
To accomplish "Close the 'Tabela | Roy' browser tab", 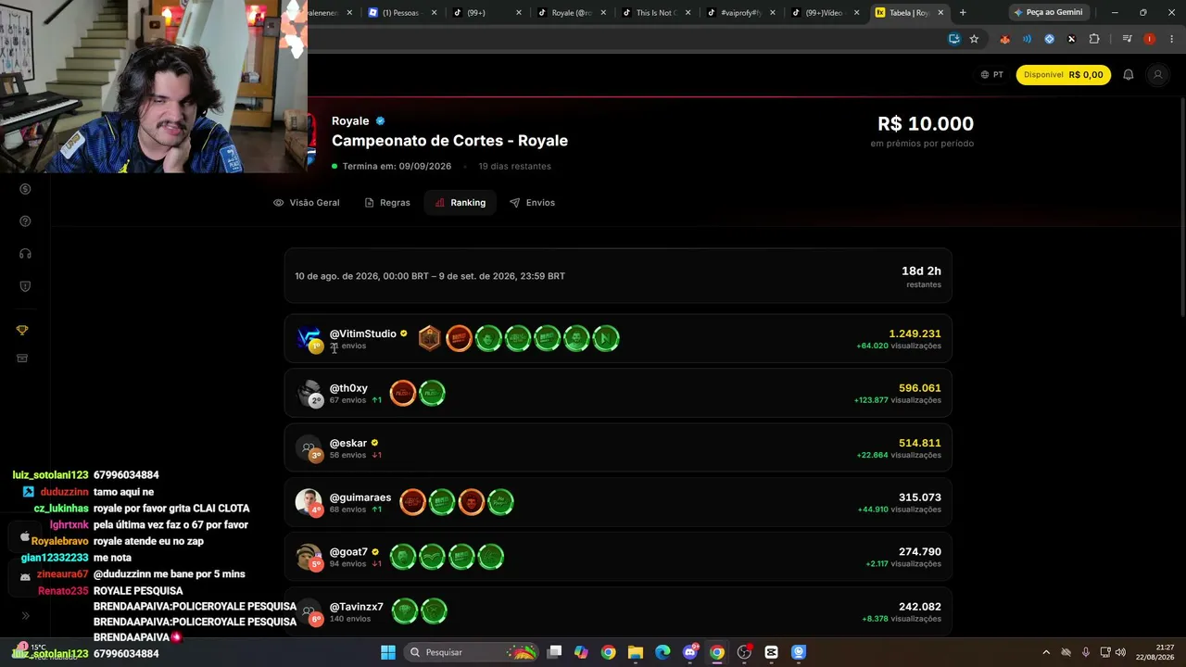I will 940,13.
